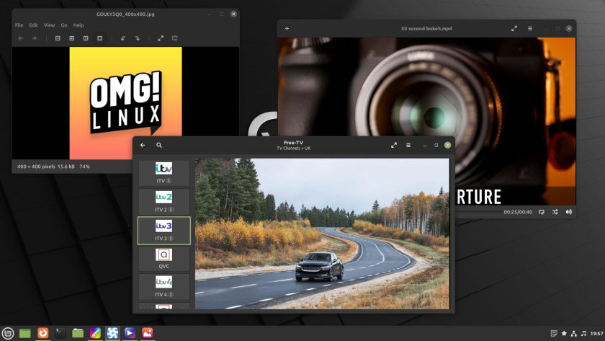Open File menu in image viewer
Image resolution: width=605 pixels, height=341 pixels.
pos(19,25)
